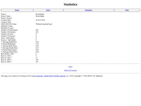Click '% Missing Death Place:' label
Viewport: 141px width, 106px height.
9,52
